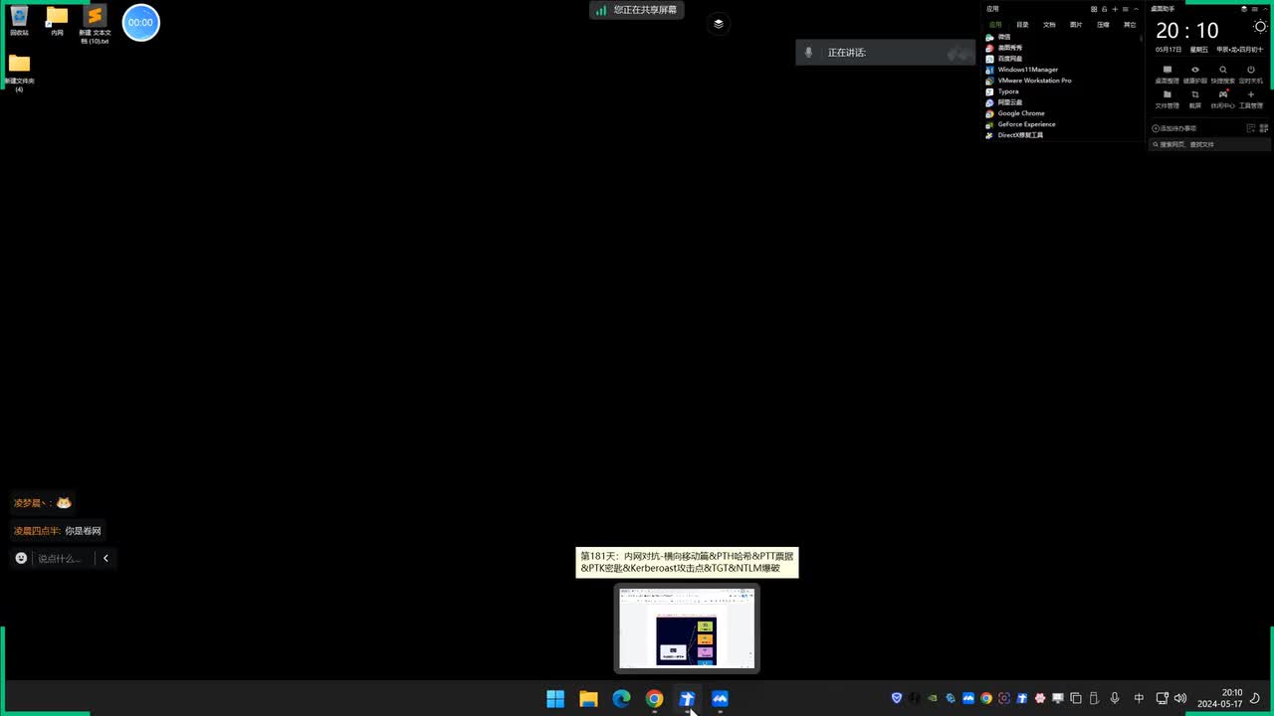The width and height of the screenshot is (1274, 716).
Task: Open the 定时关机 scheduled shutdown tool
Action: 1251,75
